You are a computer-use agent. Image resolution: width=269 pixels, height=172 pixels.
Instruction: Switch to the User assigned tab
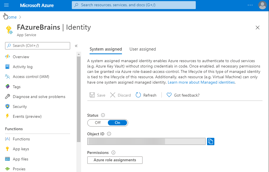point(143,49)
